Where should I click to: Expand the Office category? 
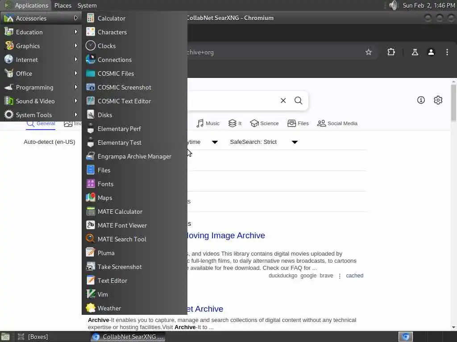pyautogui.click(x=41, y=73)
